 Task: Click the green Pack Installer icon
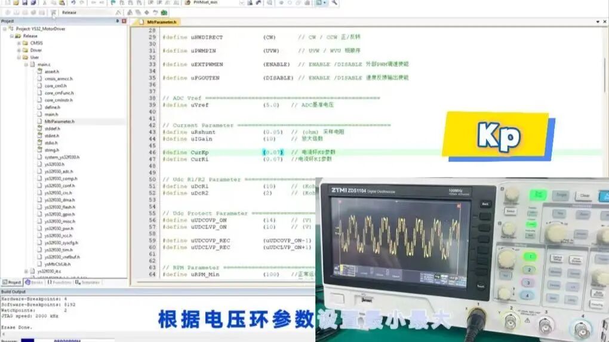[164, 13]
